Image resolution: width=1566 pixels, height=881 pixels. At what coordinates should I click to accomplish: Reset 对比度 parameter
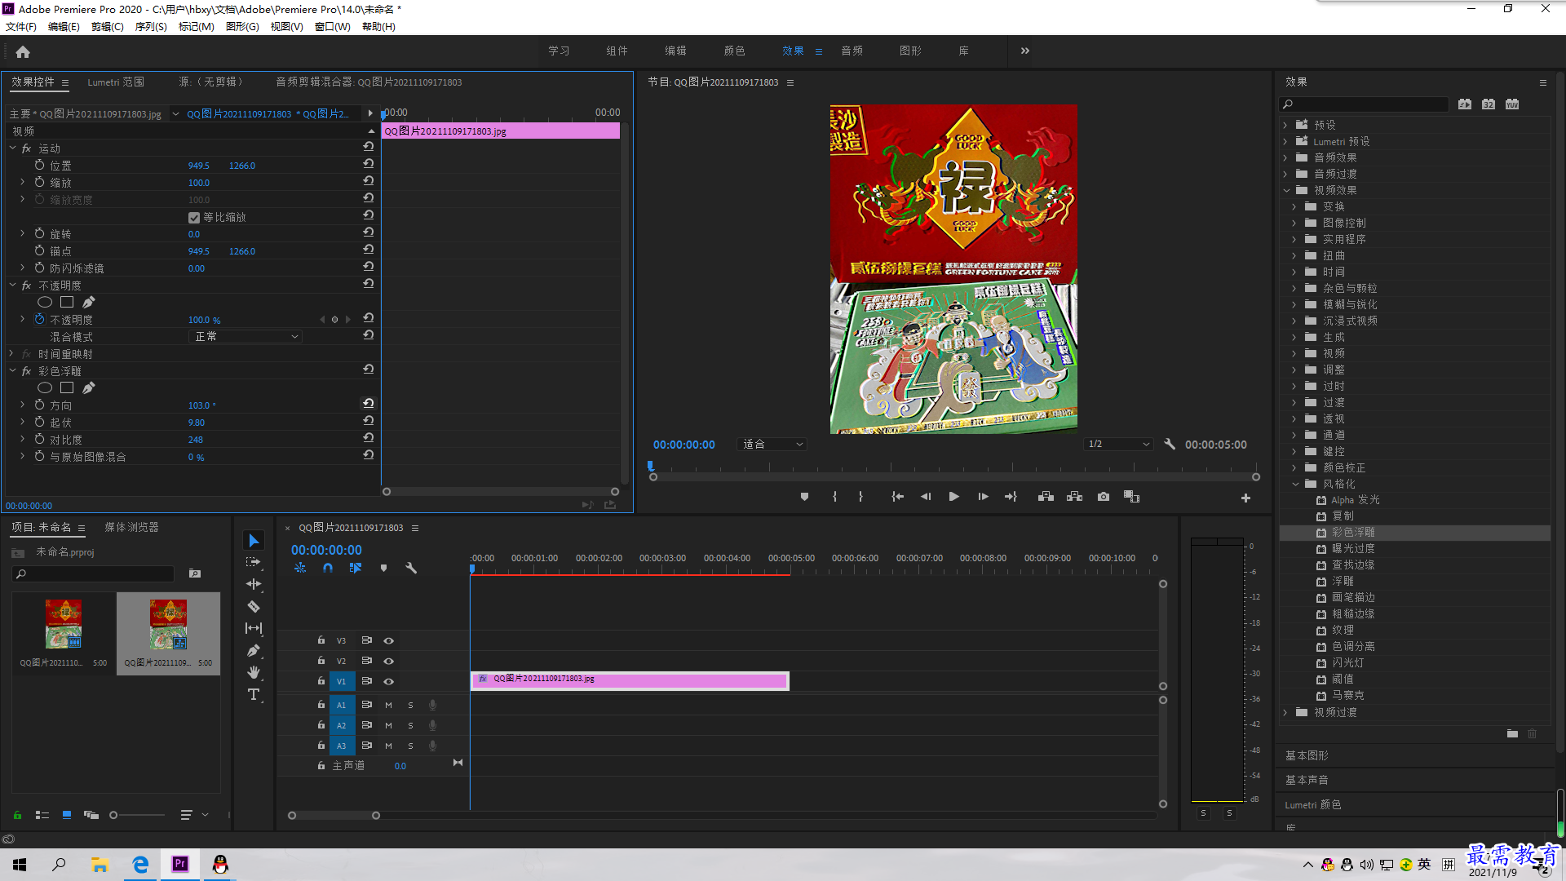369,438
